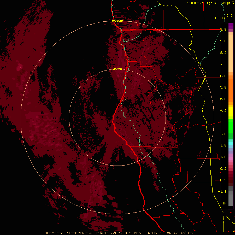The width and height of the screenshot is (235, 235).
Task: Click the 100 NMI range ring label
Action: point(117,21)
